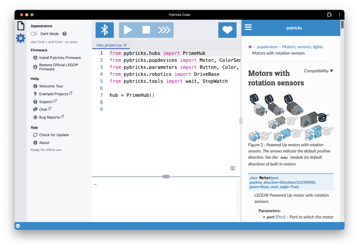Click the Bluetooth connect button
359x249 pixels.
[104, 30]
